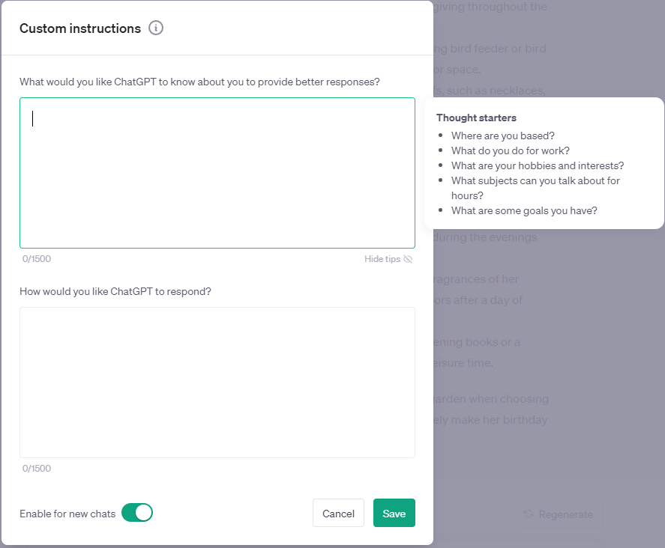The height and width of the screenshot is (548, 665).
Task: Click the info icon beside Custom instructions
Action: (156, 28)
